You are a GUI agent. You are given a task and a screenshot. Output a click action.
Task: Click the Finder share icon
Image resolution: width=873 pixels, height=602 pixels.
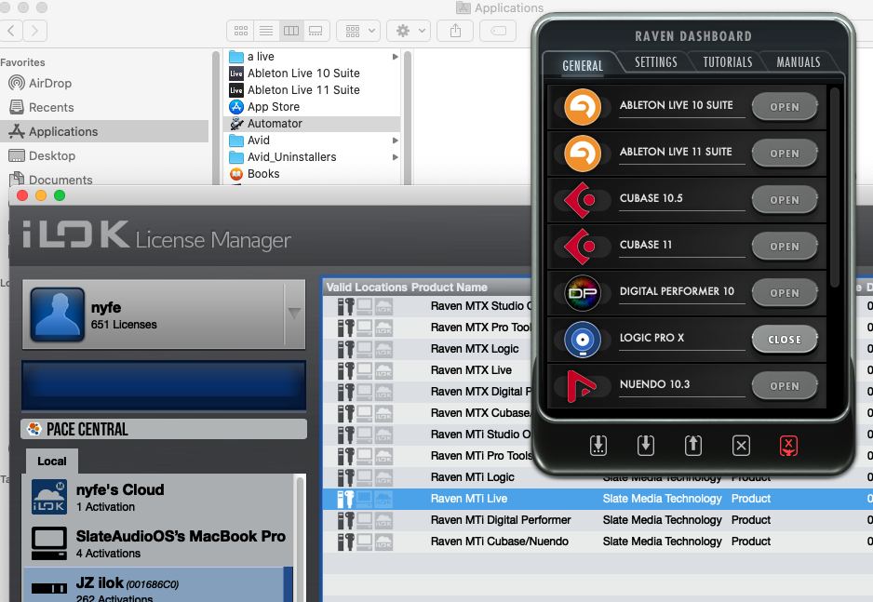pyautogui.click(x=455, y=31)
